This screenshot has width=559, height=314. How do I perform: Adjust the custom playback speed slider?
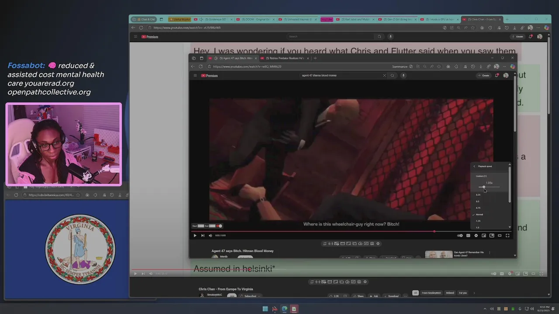[489, 187]
